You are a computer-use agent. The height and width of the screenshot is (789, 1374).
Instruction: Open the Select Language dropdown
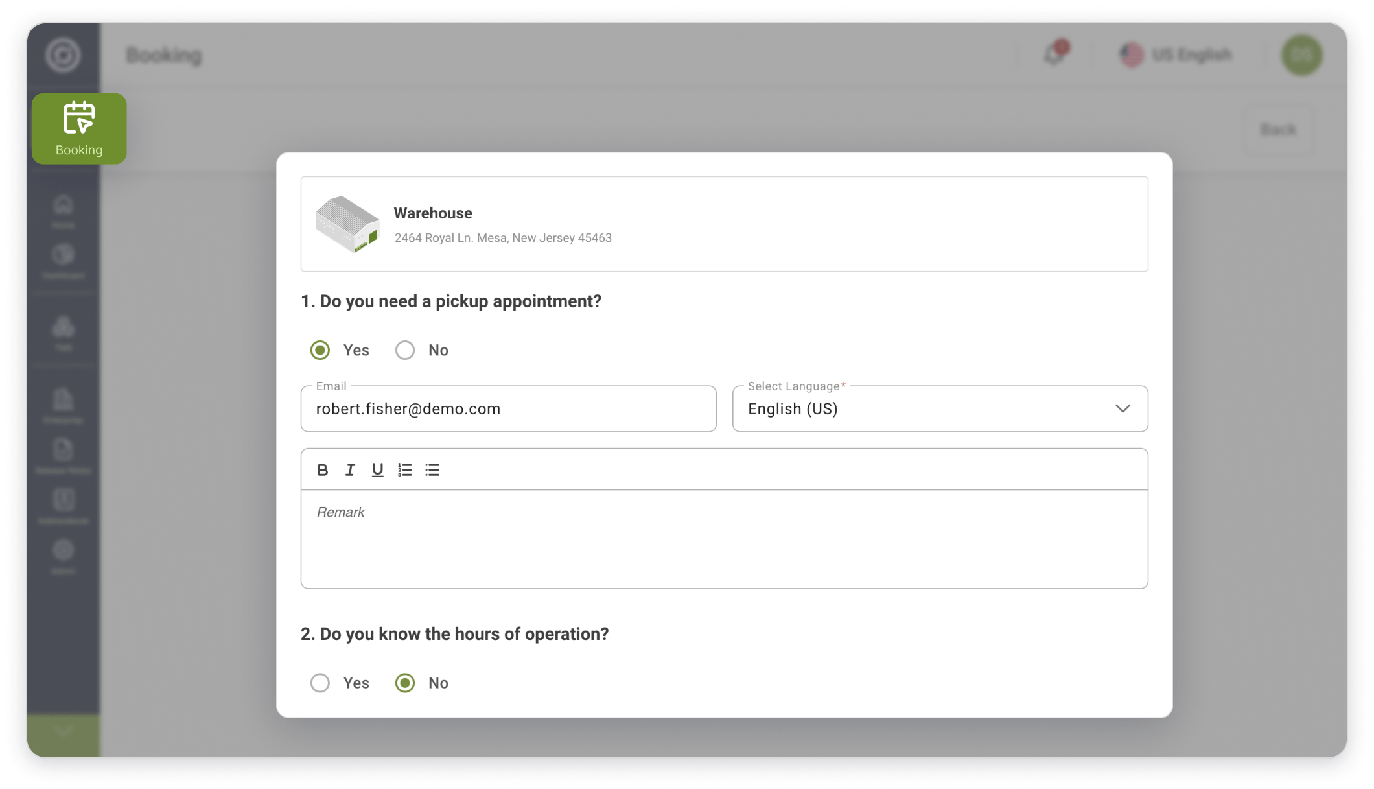(940, 409)
